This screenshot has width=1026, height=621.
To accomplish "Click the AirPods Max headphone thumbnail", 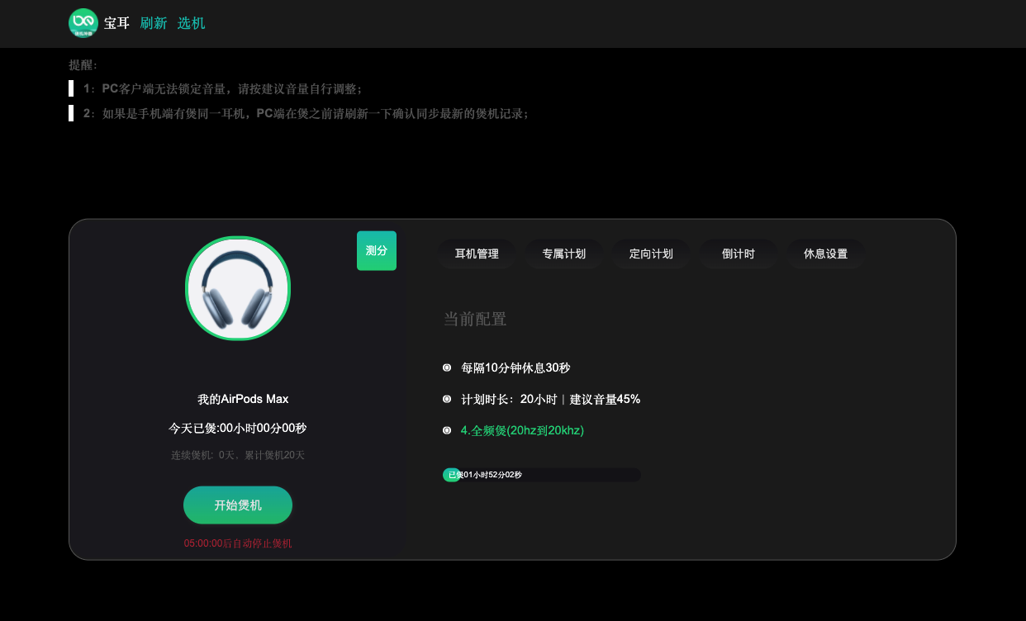I will point(238,288).
